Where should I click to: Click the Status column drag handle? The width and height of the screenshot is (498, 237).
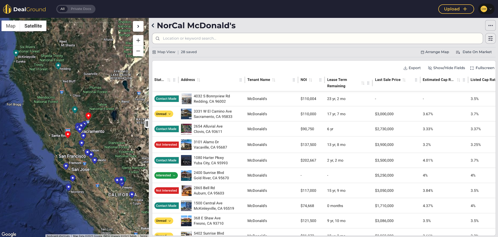point(174,80)
